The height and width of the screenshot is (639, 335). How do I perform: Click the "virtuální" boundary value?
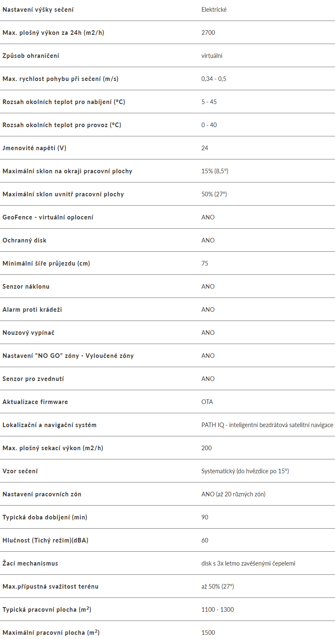click(x=212, y=55)
